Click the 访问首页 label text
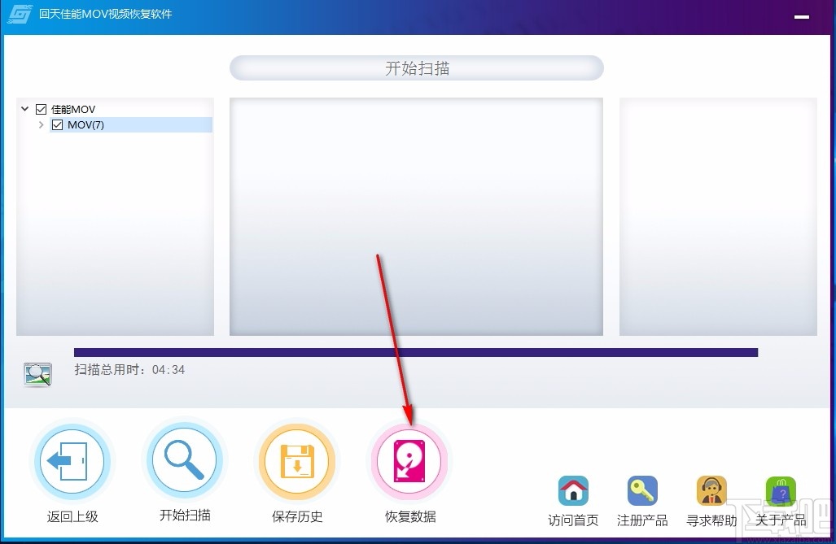Image resolution: width=836 pixels, height=544 pixels. 573,520
